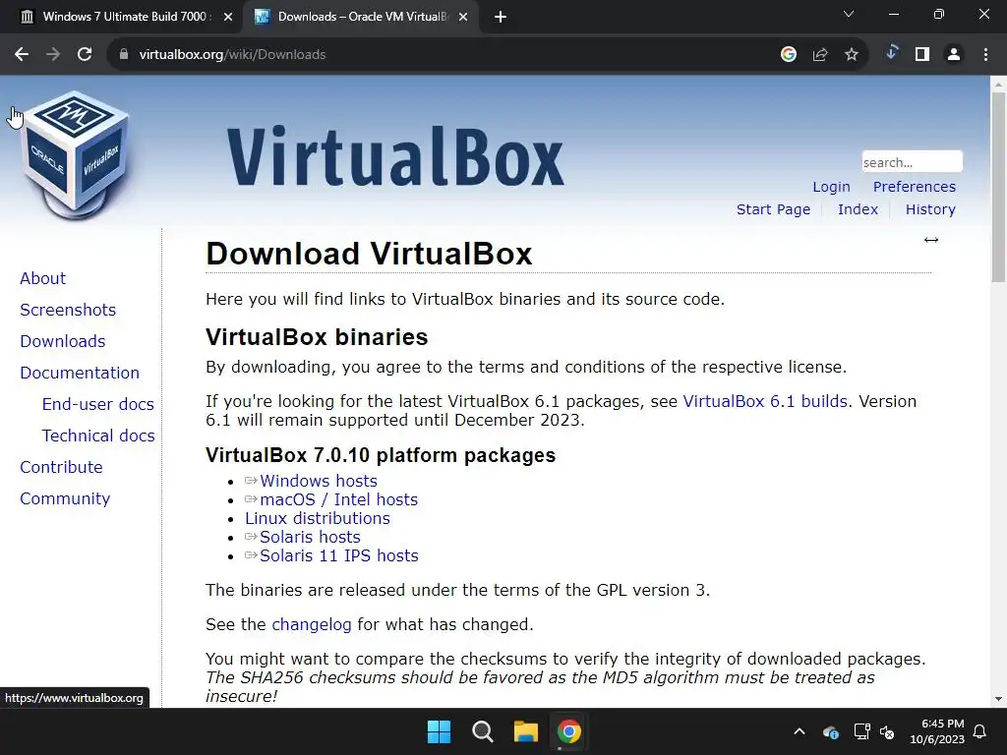
Task: Open File Explorer from the taskbar
Action: tap(525, 731)
